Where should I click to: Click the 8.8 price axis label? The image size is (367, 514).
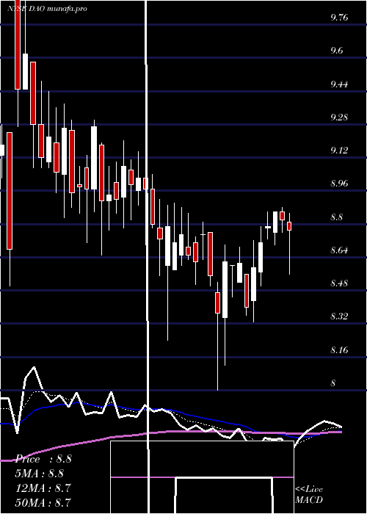pyautogui.click(x=337, y=217)
